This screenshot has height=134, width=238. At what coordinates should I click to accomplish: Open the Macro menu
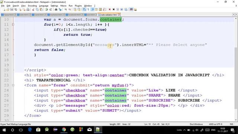pos(63,6)
